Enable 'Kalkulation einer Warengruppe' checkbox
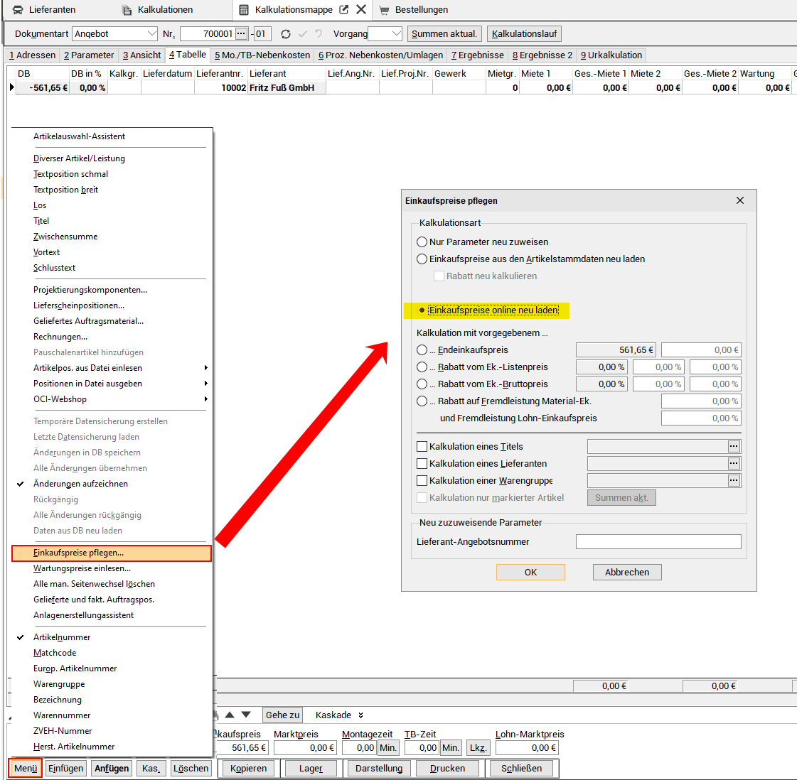The height and width of the screenshot is (780, 797). (x=422, y=480)
